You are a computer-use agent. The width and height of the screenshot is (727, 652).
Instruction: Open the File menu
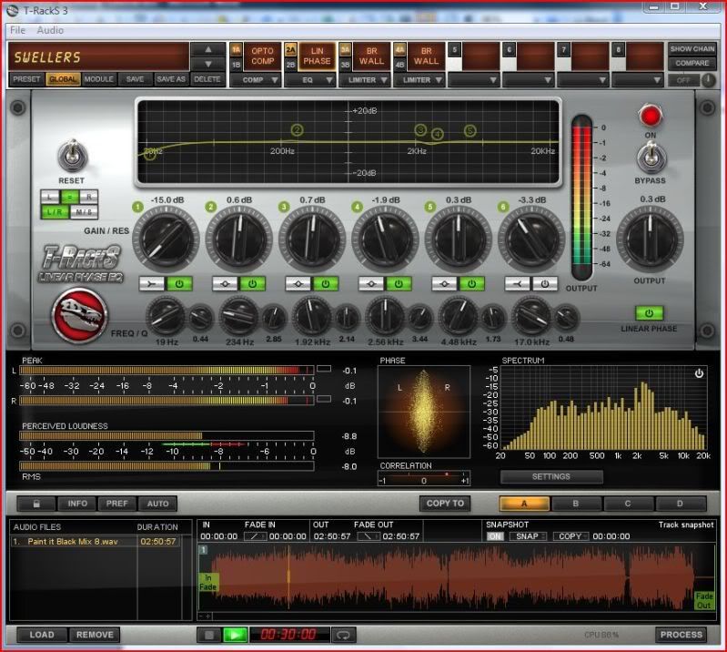click(17, 30)
